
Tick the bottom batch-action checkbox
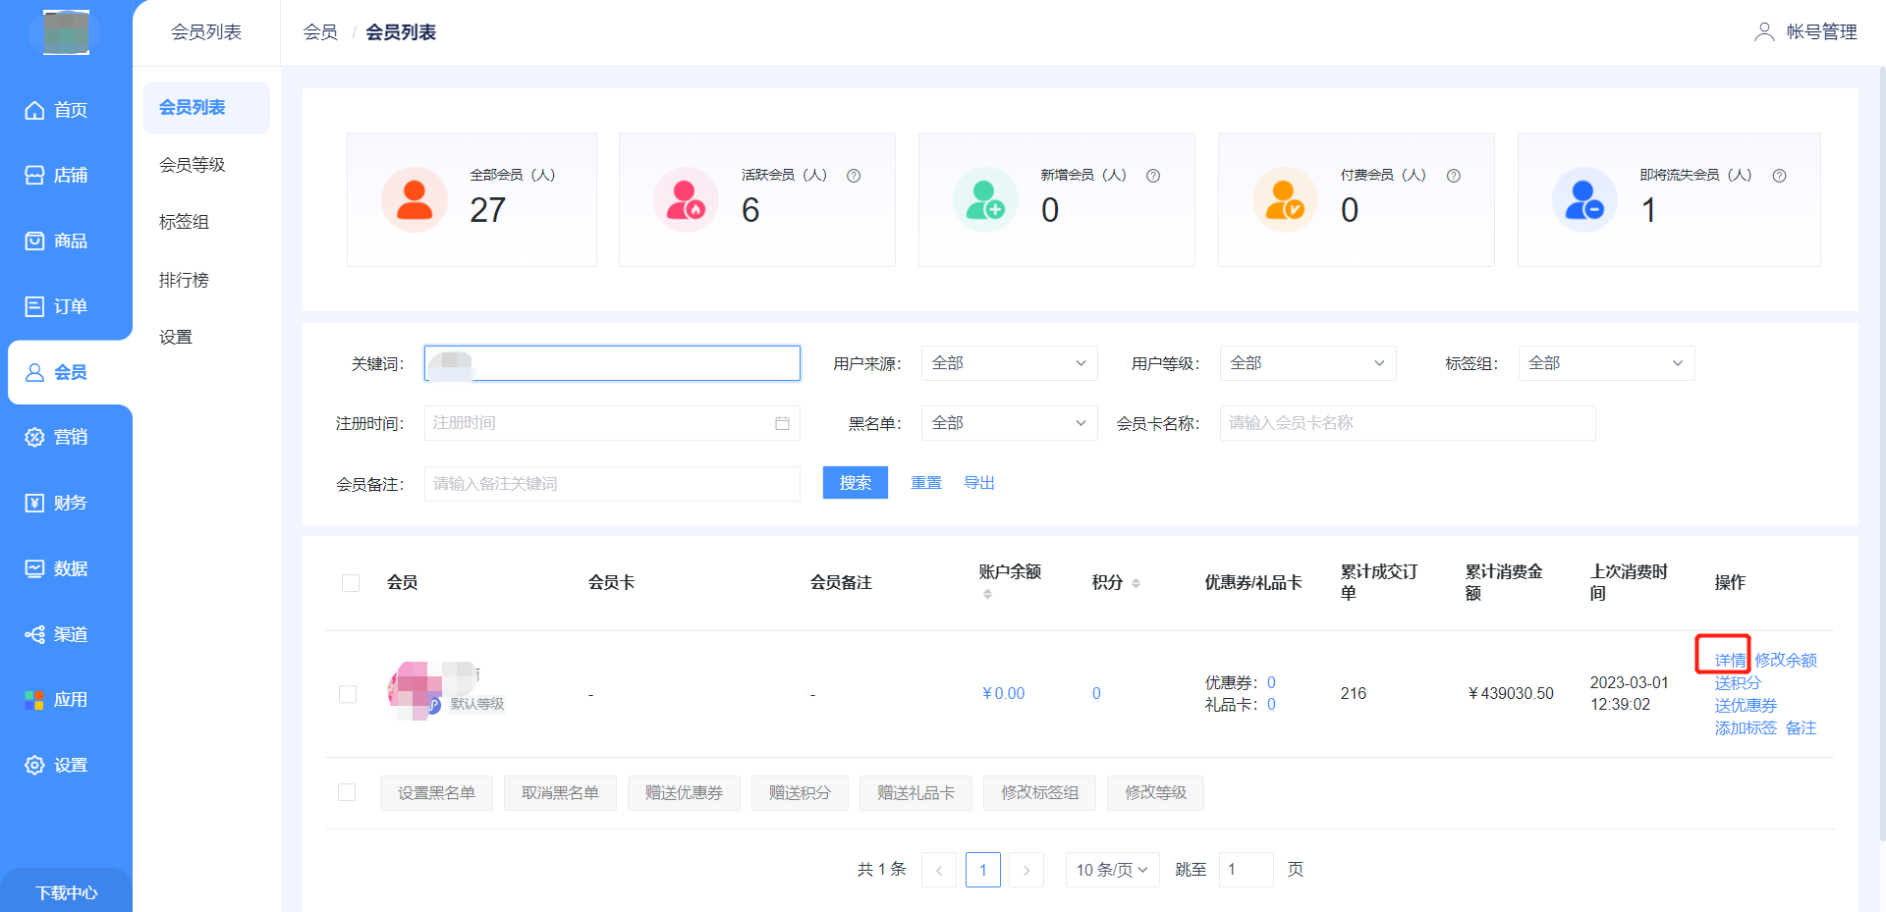347,792
